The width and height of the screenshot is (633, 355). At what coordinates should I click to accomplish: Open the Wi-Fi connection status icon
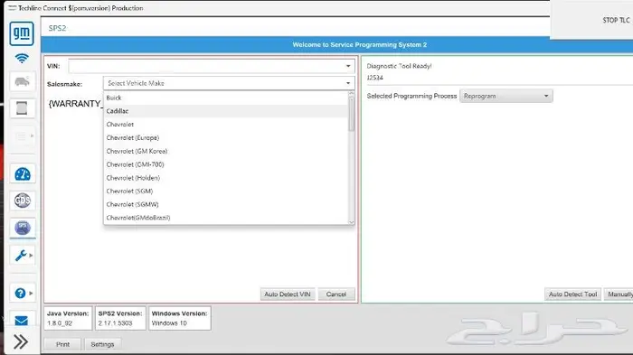pyautogui.click(x=22, y=59)
